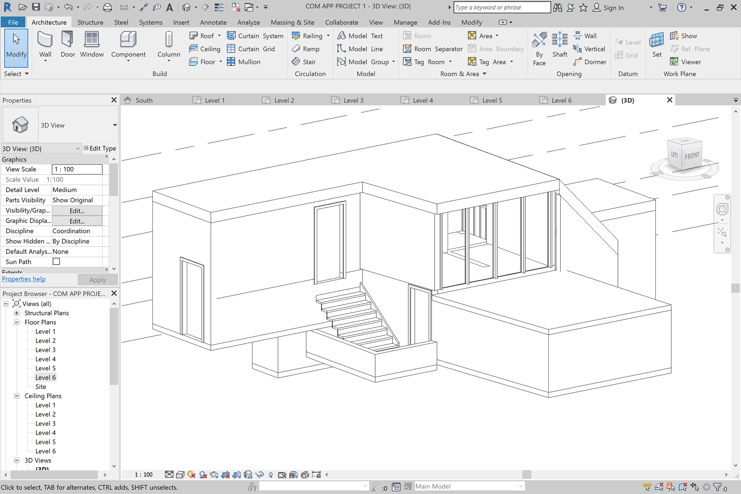Switch to the Level 3 view tab
This screenshot has width=741, height=494.
tap(353, 100)
